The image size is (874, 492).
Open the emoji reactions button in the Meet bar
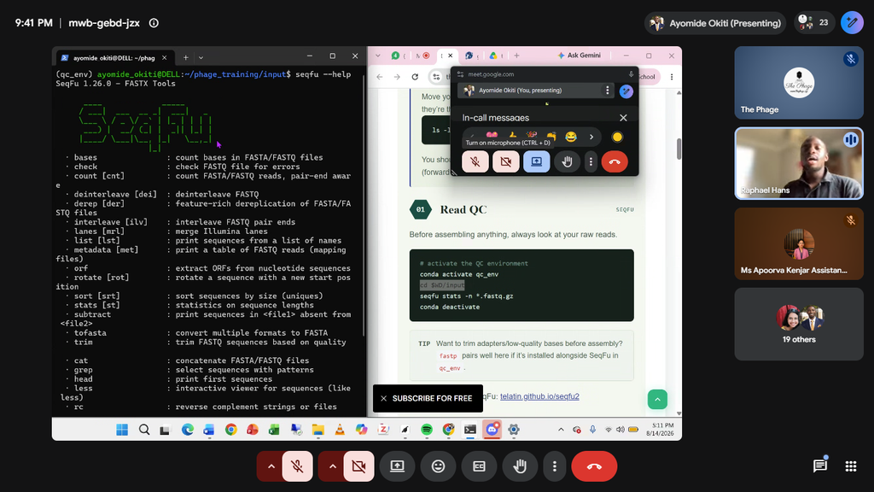pyautogui.click(x=438, y=466)
